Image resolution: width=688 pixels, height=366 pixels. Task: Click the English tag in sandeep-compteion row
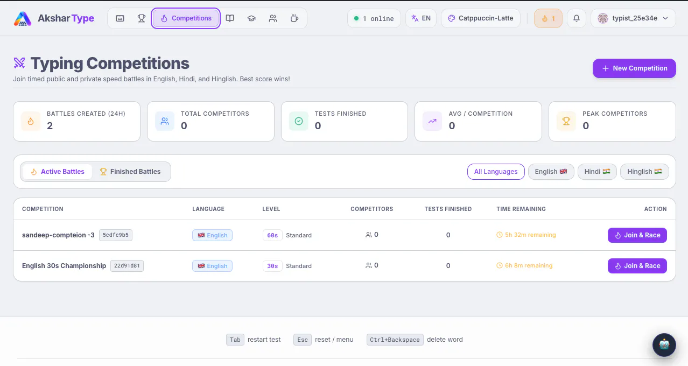(212, 235)
